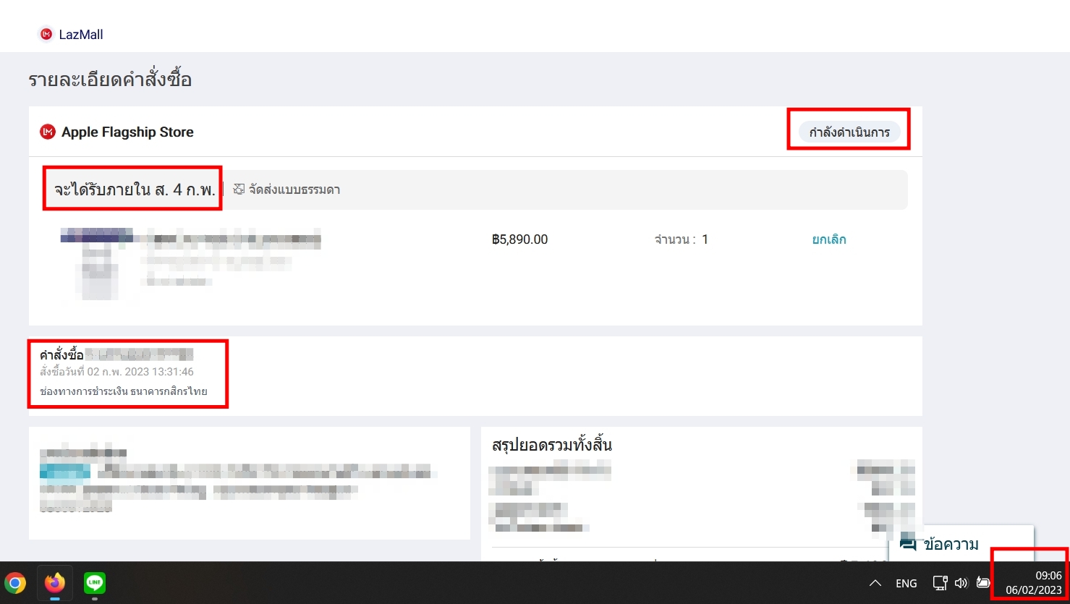Open the LINE app from the taskbar
Image resolution: width=1070 pixels, height=604 pixels.
coord(95,583)
